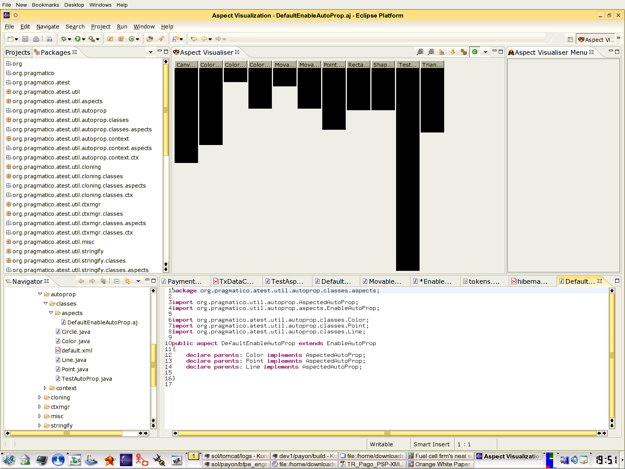Click the bar chart view icon in Visualiser
This screenshot has width=625, height=469.
(x=442, y=52)
